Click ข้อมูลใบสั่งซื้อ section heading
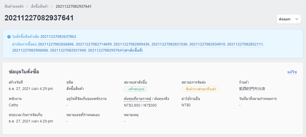The image size is (306, 137). point(24,72)
